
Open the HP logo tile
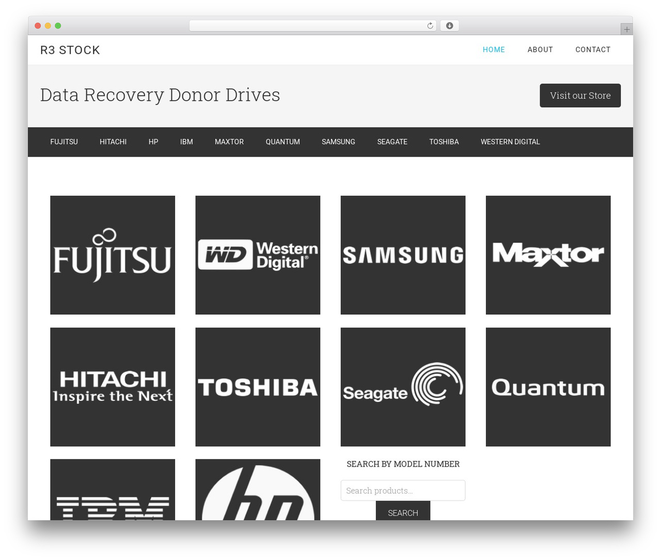258,490
